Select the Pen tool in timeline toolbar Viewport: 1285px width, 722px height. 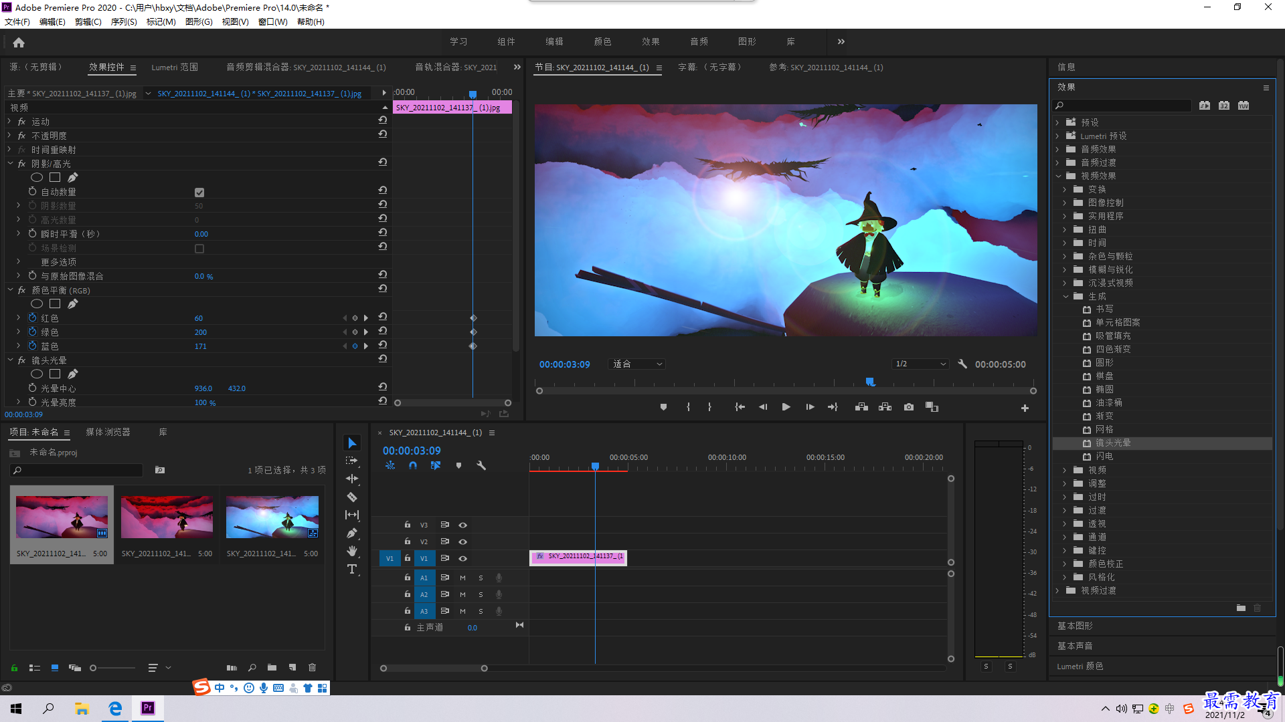pos(352,533)
